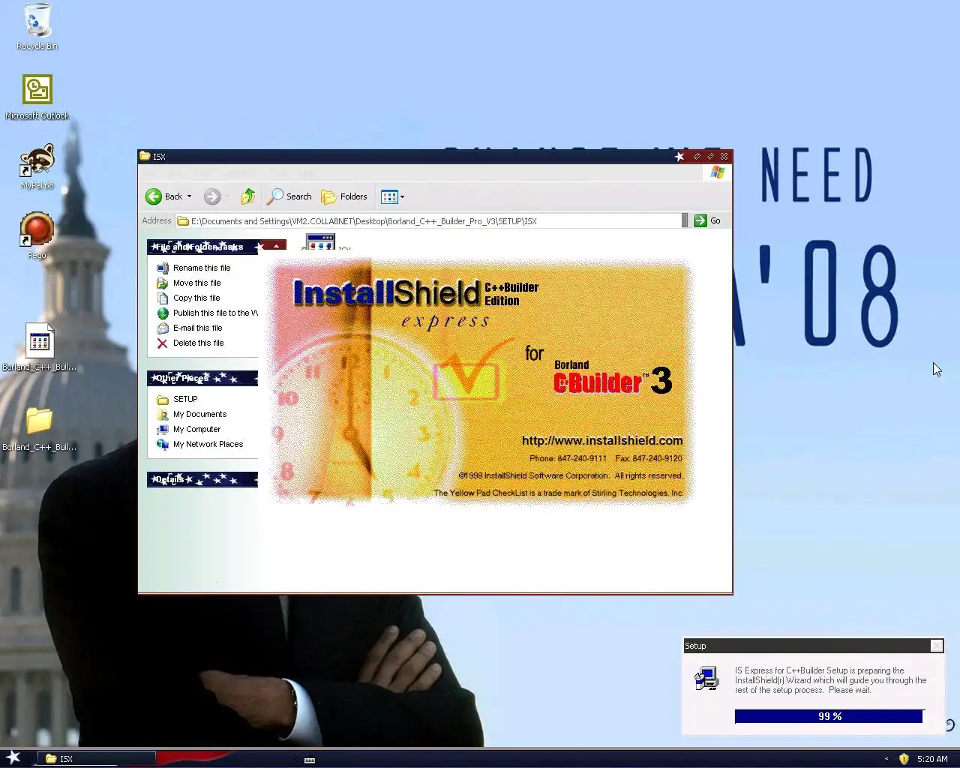Click Move this file
The image size is (960, 768).
tap(197, 283)
